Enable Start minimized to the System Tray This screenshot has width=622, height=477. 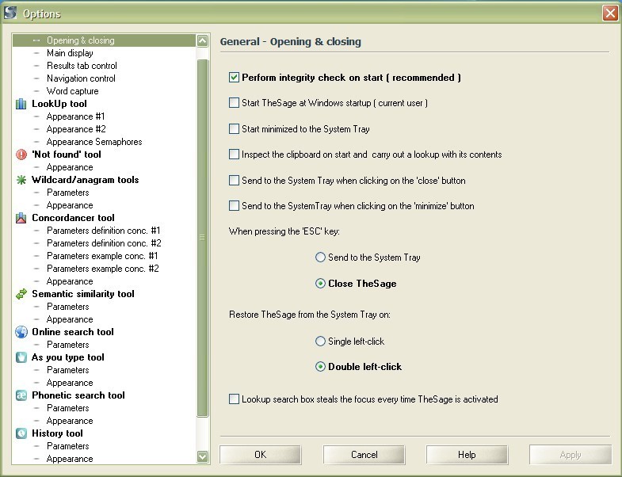pyautogui.click(x=234, y=128)
